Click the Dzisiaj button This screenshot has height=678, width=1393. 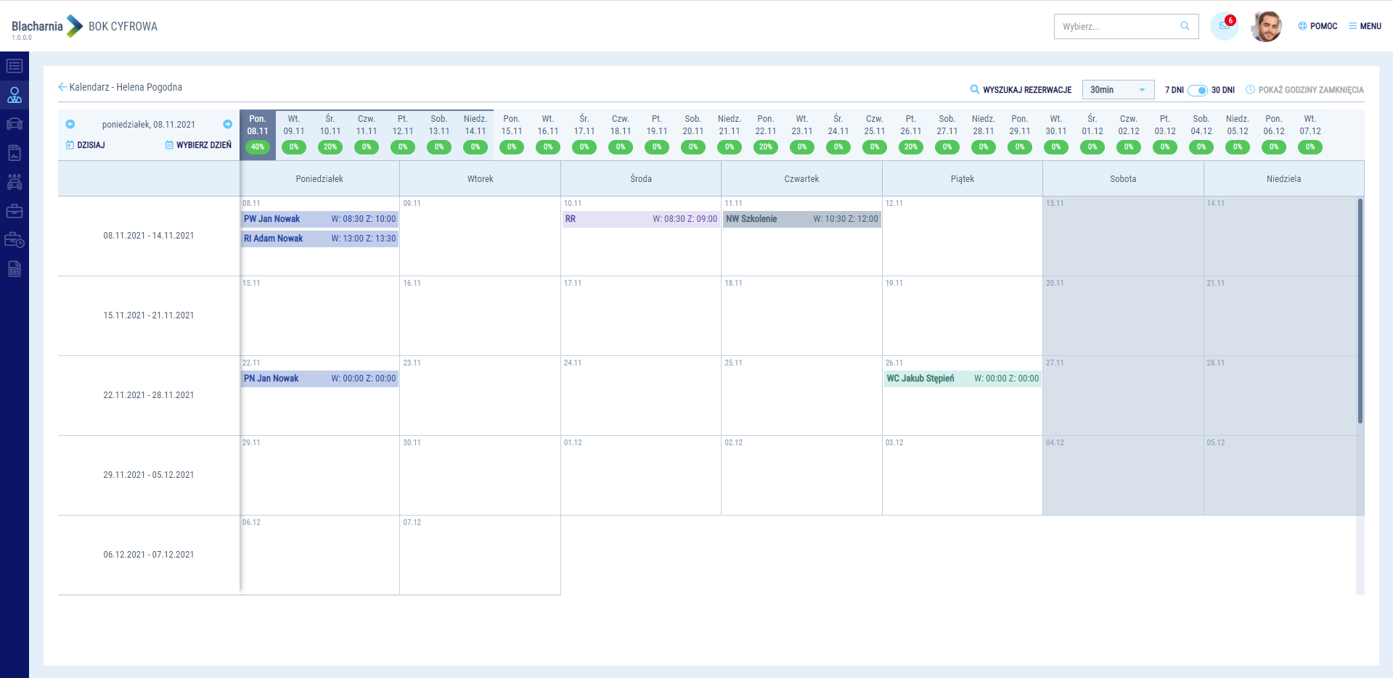pos(86,145)
